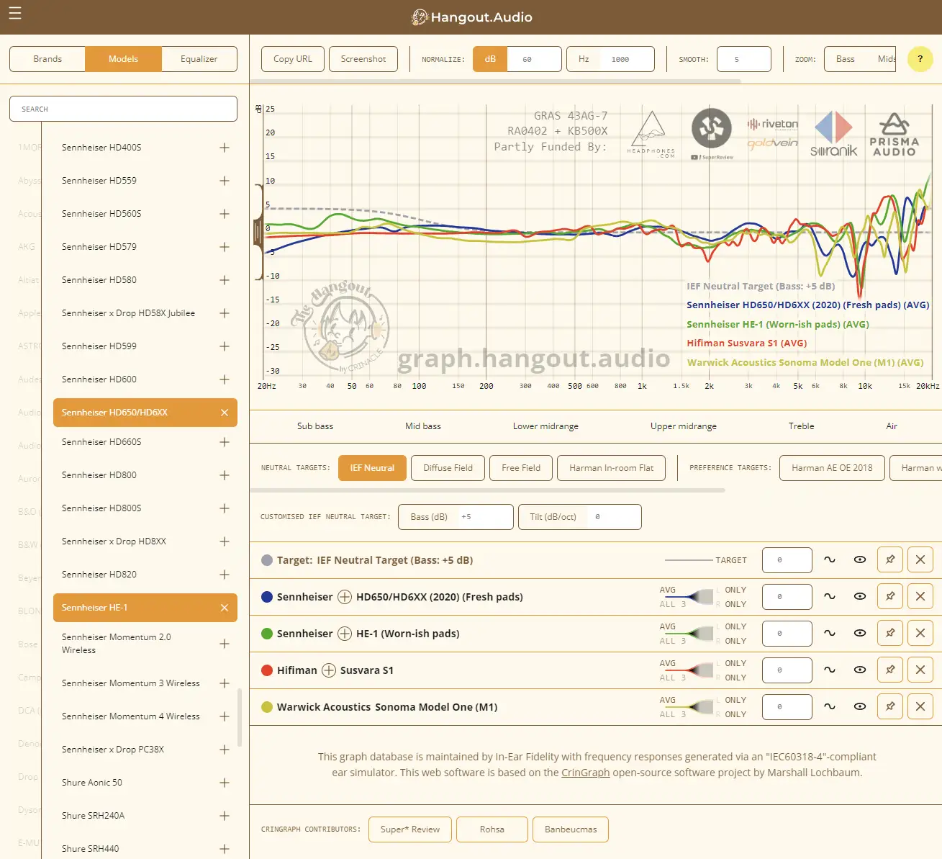942x859 pixels.
Task: Select the Diffuse Field neutral target
Action: pyautogui.click(x=448, y=468)
